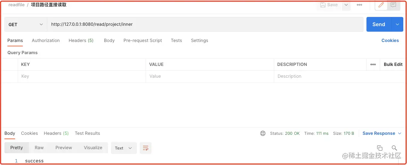
Task: Expand the Save options dropdown arrow
Action: click(346, 5)
